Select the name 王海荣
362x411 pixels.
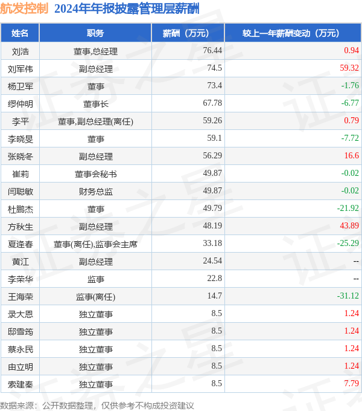[x=21, y=297]
